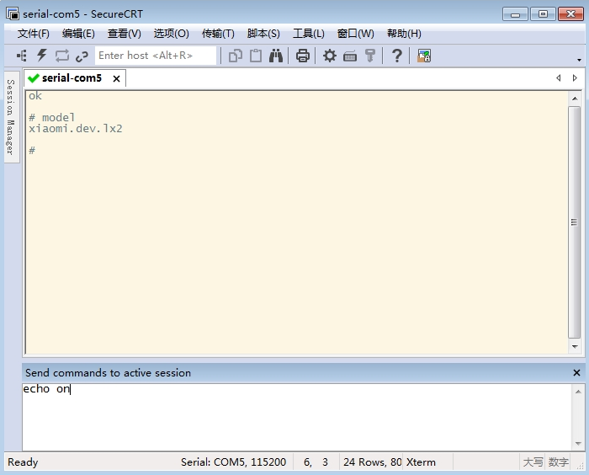Image resolution: width=589 pixels, height=475 pixels.
Task: Click the Quick Connect lightning icon
Action: point(42,56)
